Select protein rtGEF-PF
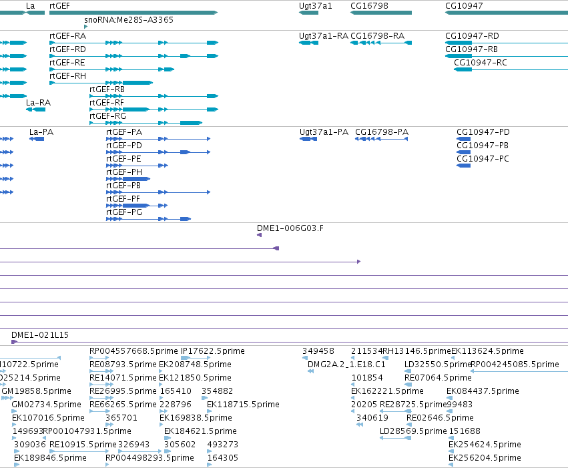This screenshot has width=568, height=468. point(137,206)
